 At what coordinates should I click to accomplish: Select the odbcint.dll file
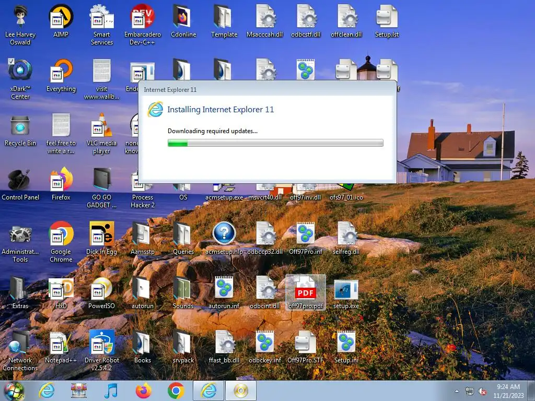[x=265, y=293]
